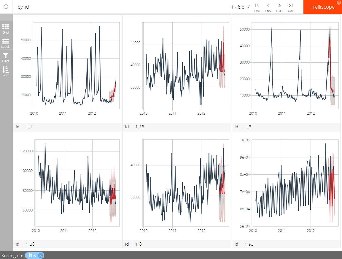
Task: Click the orange Trelliscope button
Action: 322,7
